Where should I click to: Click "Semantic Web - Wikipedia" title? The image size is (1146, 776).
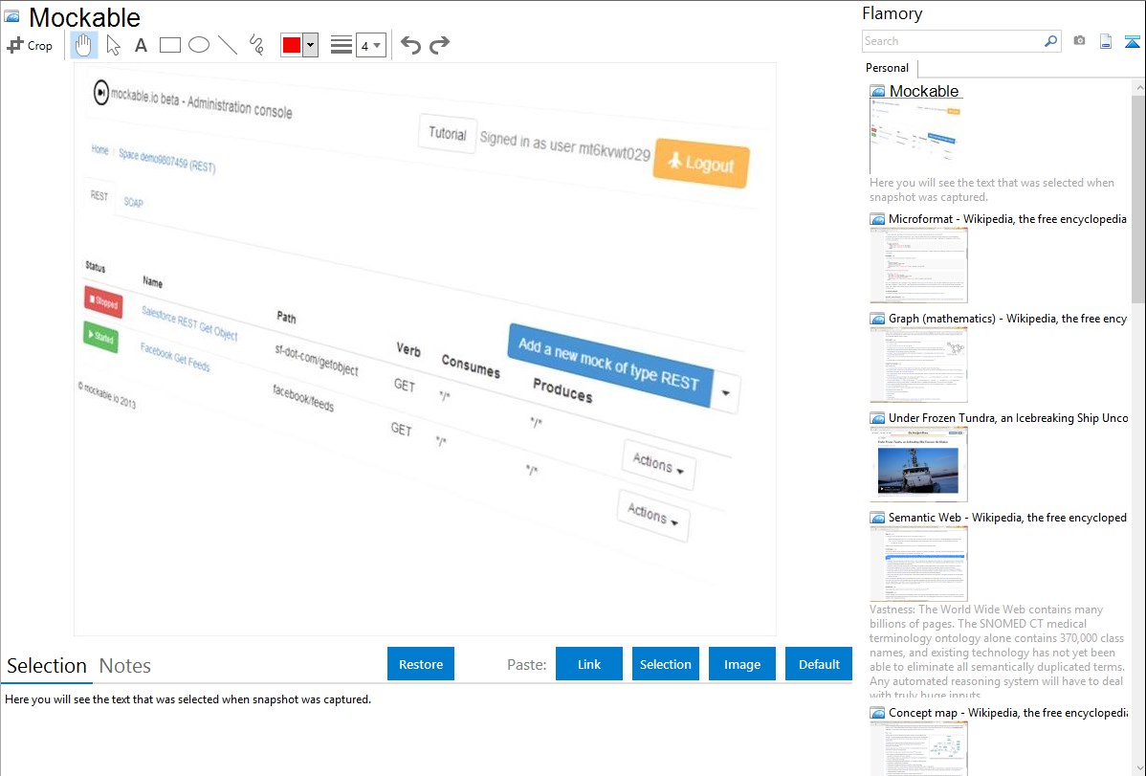tap(1008, 518)
